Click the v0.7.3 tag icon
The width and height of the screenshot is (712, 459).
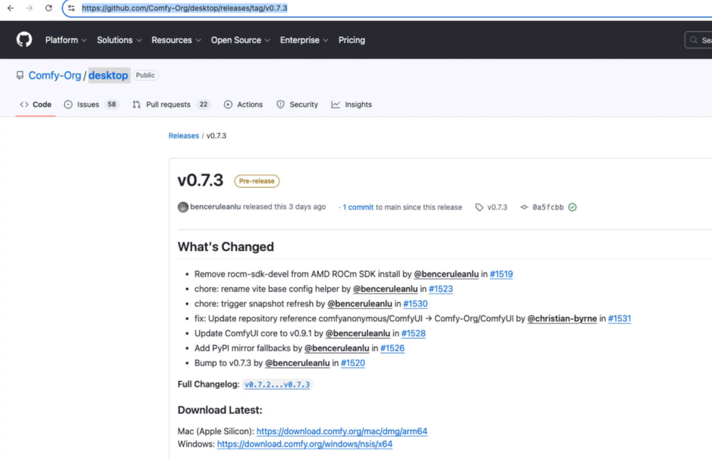479,207
